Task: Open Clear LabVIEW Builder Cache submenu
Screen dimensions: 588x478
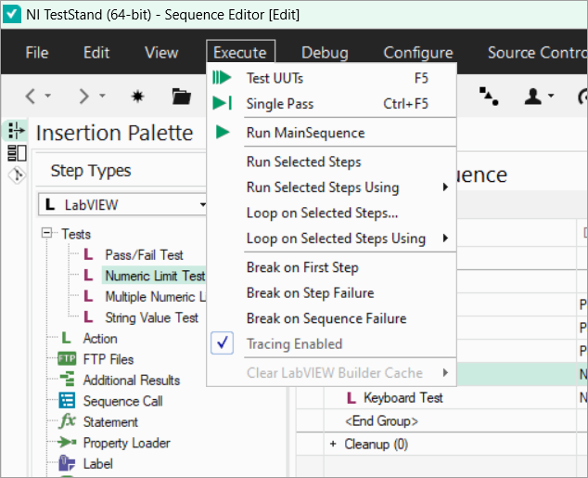Action: pos(331,372)
